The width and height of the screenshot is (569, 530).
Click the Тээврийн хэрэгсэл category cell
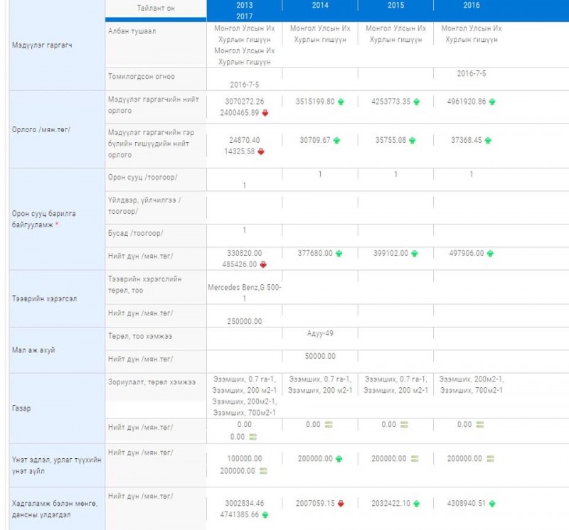tap(57, 298)
